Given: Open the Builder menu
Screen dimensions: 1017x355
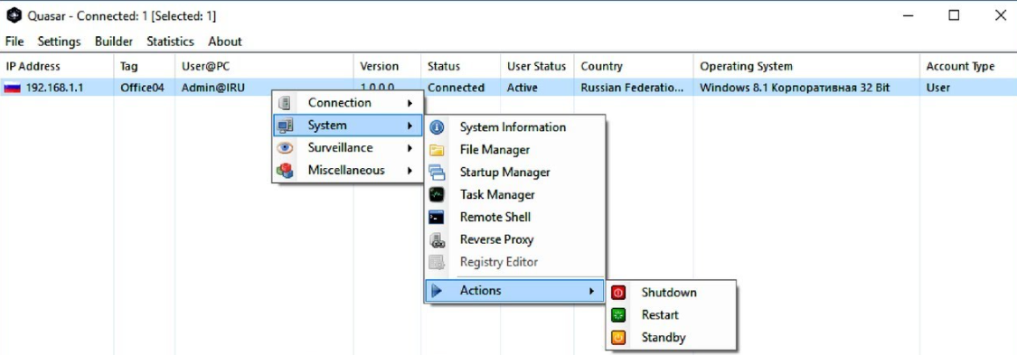Looking at the screenshot, I should 114,42.
